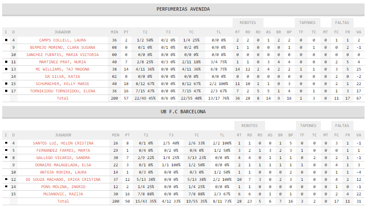
Task: Click the FALTAS group header in Barcelona table
Action: 342,126
